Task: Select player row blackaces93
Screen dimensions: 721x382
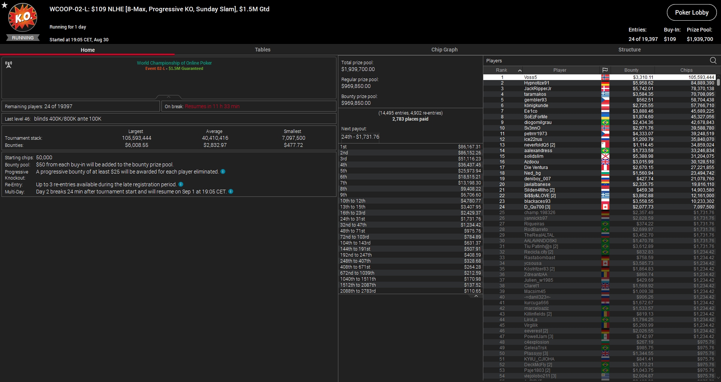Action: [x=599, y=201]
